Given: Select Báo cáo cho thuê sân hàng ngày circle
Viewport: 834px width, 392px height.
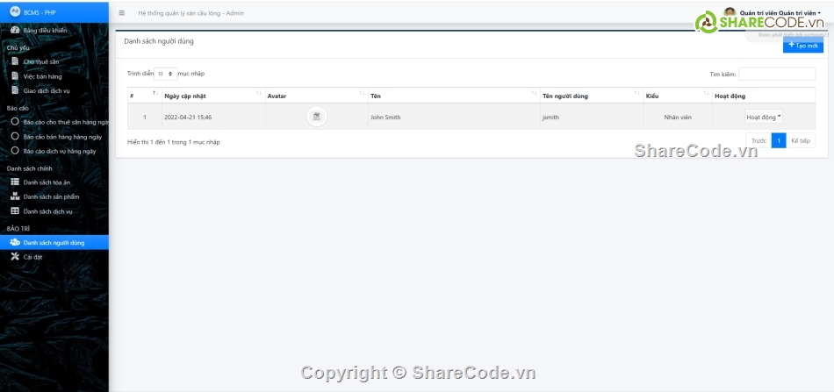Looking at the screenshot, I should coord(15,122).
